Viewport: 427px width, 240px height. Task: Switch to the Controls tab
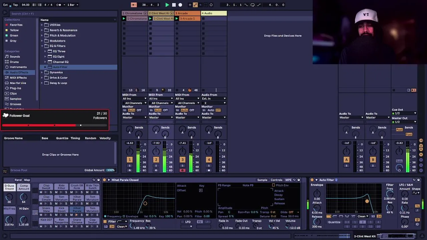[277, 180]
